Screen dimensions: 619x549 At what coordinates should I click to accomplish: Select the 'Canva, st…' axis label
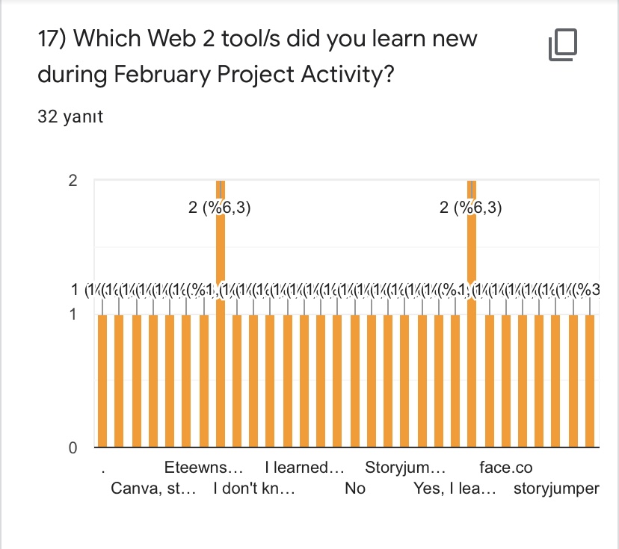tap(153, 490)
